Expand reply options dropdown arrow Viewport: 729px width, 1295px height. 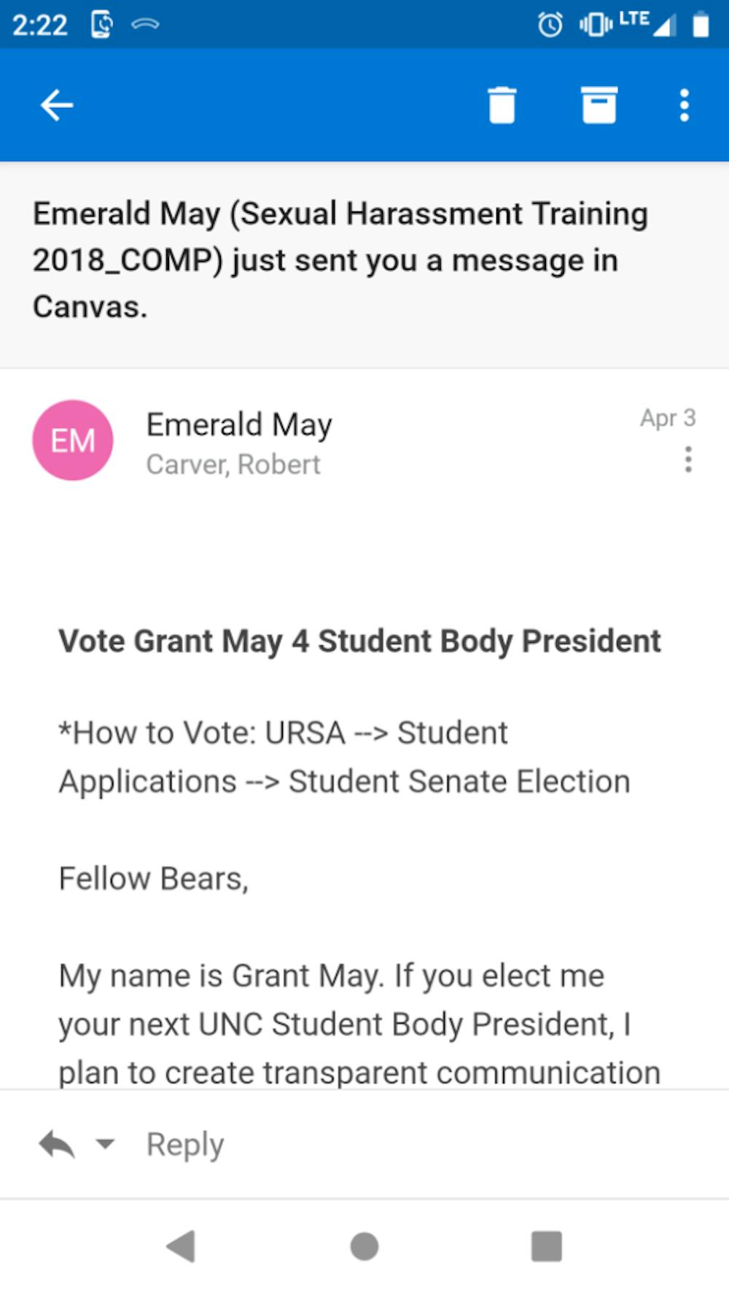click(x=106, y=1143)
